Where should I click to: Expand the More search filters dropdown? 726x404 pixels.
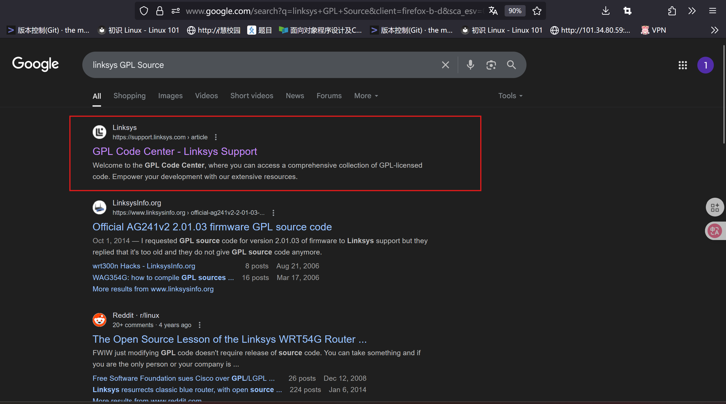click(366, 96)
